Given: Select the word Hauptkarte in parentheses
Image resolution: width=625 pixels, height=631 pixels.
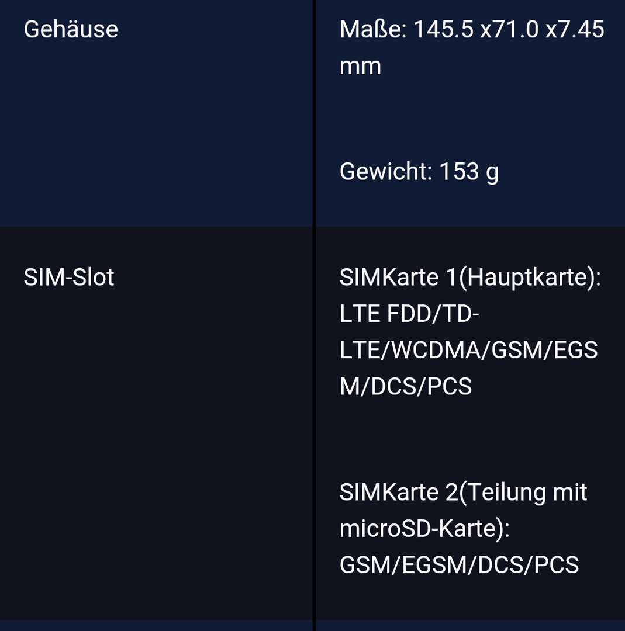Looking at the screenshot, I should pyautogui.click(x=527, y=278).
